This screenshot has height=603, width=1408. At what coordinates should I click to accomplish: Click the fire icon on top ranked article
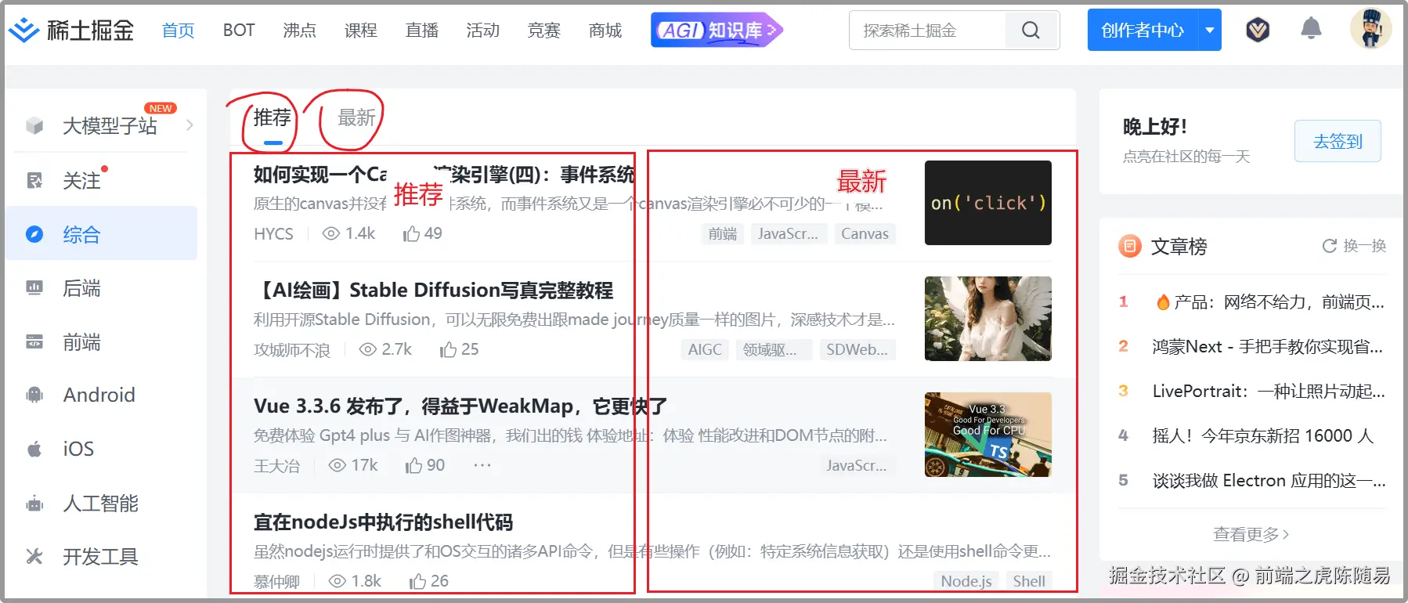pyautogui.click(x=1162, y=301)
